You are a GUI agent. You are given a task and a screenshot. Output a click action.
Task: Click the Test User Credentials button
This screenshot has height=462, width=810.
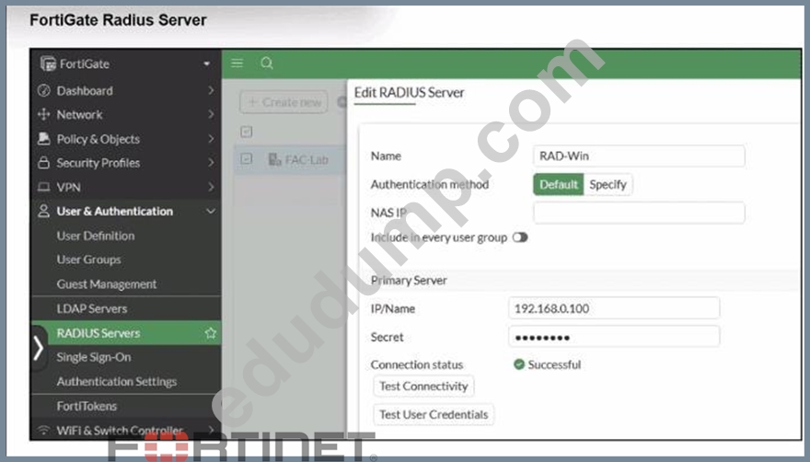point(434,414)
